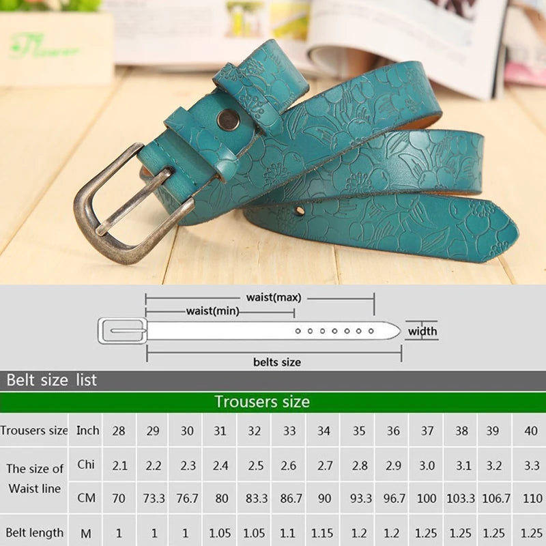Image resolution: width=546 pixels, height=546 pixels.
Task: Click the row of holes in the belt diagram
Action: click(334, 331)
